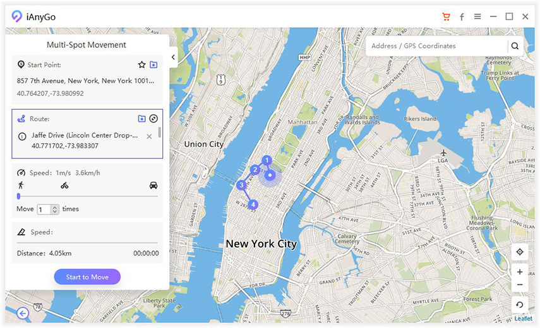540x328 pixels.
Task: Click the compass icon beside Route
Action: pyautogui.click(x=153, y=119)
